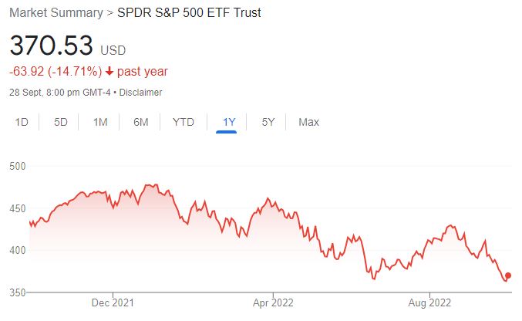
Task: Click the 370.53 price value
Action: pyautogui.click(x=52, y=45)
